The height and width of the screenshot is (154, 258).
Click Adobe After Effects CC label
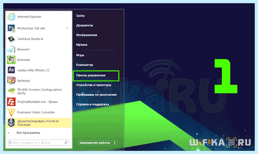click(x=34, y=70)
